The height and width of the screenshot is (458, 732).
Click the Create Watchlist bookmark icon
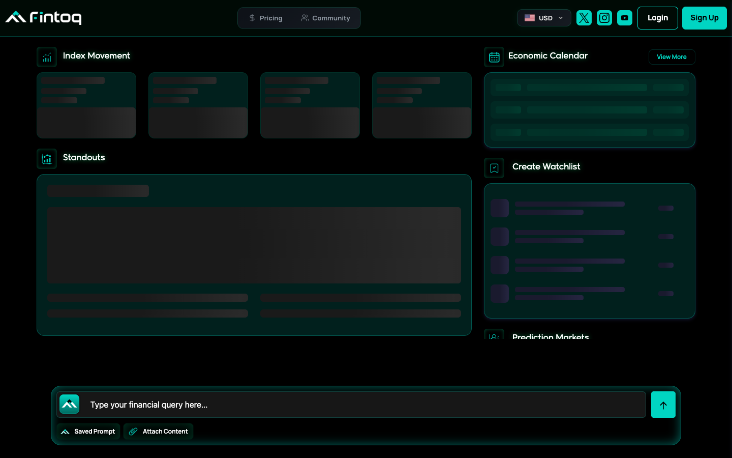[x=494, y=168]
